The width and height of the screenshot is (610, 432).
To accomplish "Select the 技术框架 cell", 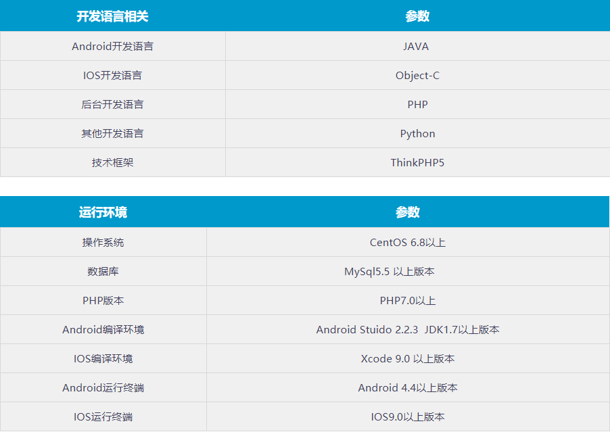I will point(112,162).
